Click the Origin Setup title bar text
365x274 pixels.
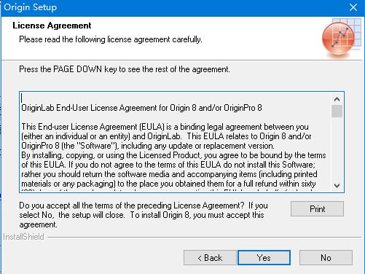pyautogui.click(x=31, y=7)
